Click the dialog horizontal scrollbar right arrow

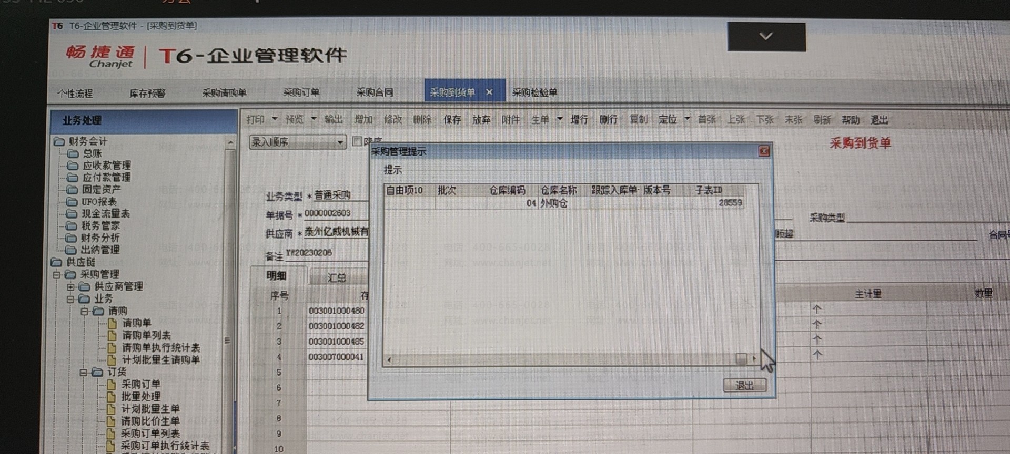[754, 359]
